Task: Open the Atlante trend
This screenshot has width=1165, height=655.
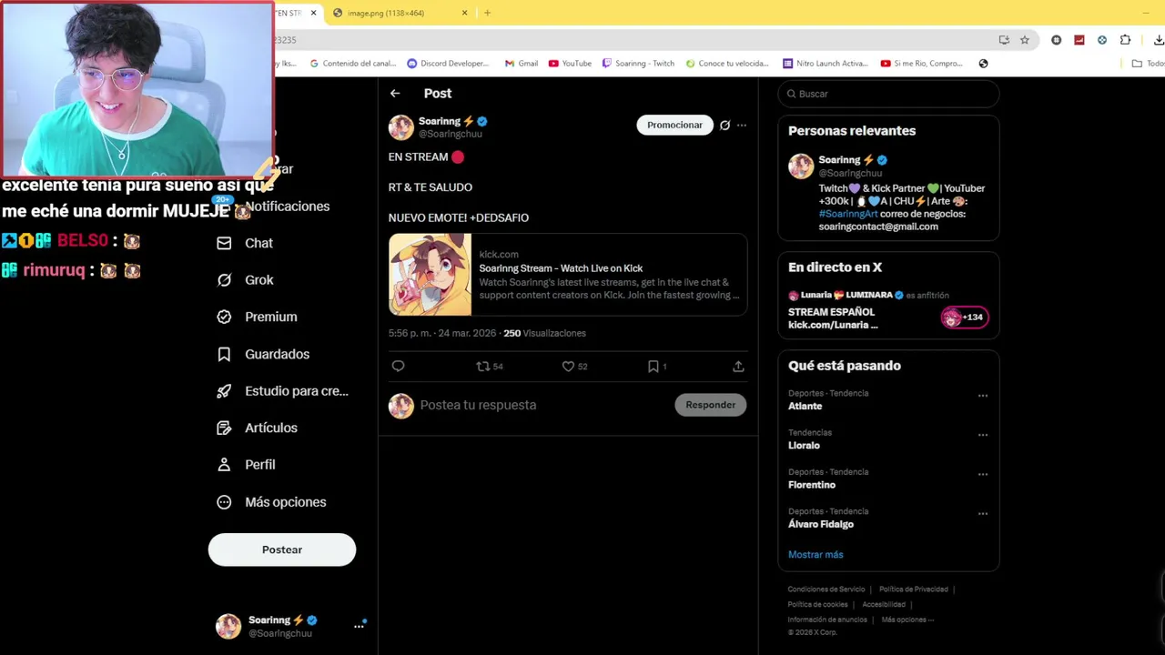Action: [x=805, y=406]
